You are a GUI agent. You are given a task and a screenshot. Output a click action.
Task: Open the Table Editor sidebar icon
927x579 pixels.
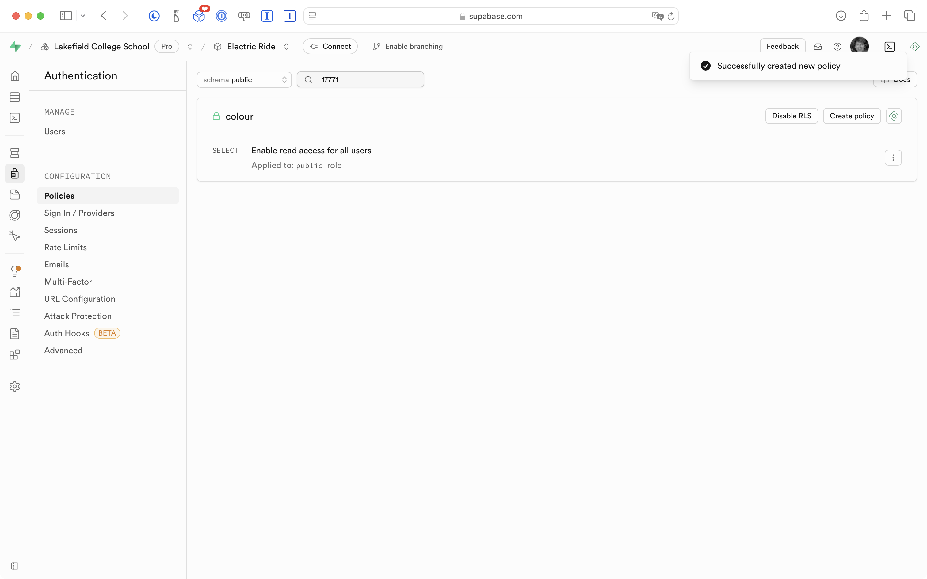coord(14,97)
